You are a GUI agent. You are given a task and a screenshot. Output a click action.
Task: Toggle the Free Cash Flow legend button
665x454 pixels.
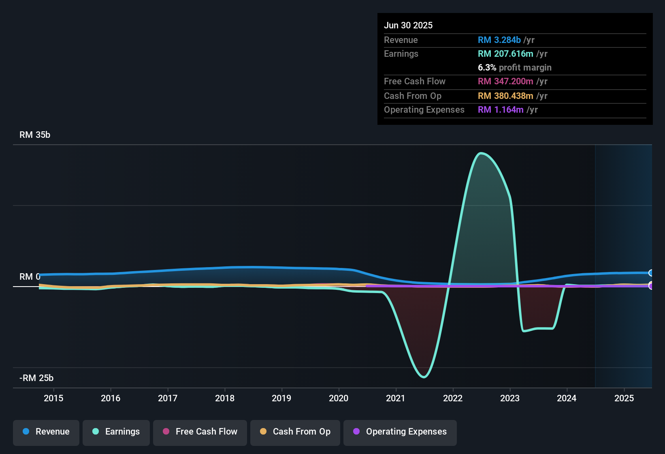200,432
